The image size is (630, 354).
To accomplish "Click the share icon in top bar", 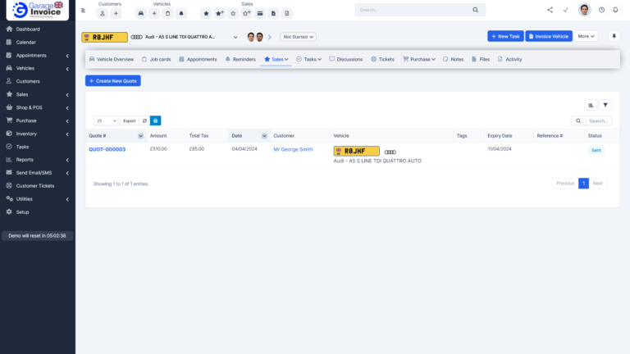I will pos(550,10).
